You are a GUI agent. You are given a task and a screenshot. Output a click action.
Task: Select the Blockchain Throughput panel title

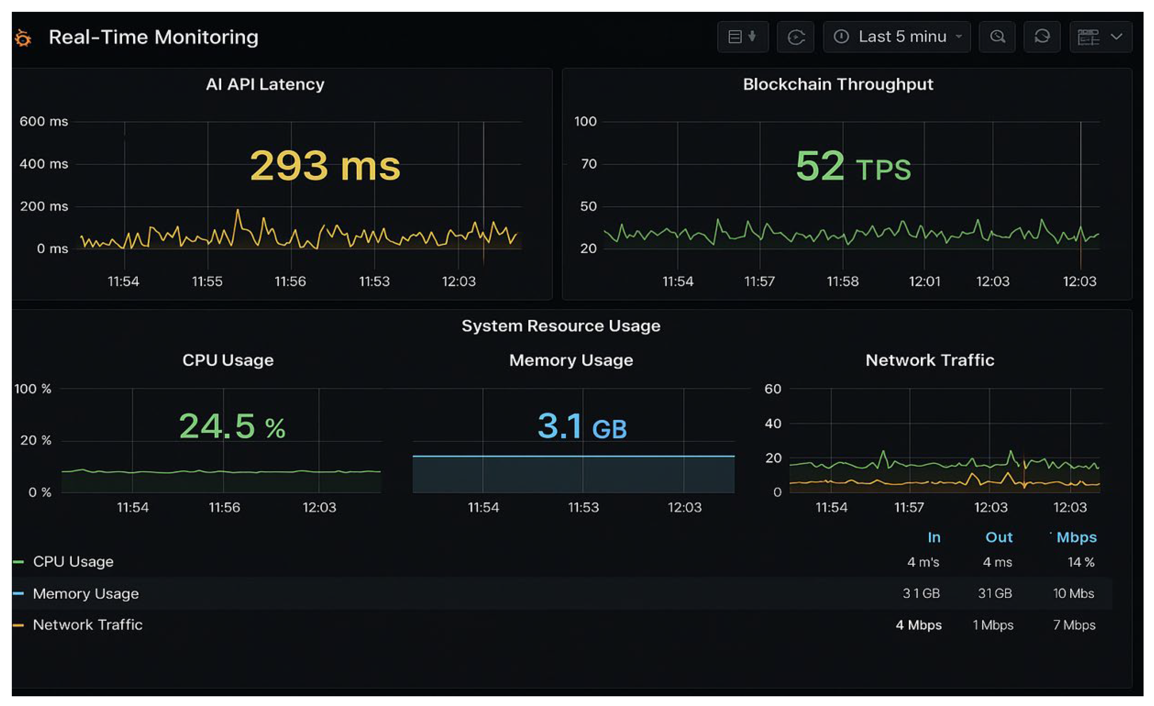(838, 84)
